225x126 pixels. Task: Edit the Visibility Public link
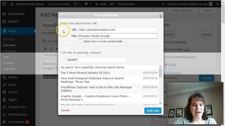click(187, 50)
